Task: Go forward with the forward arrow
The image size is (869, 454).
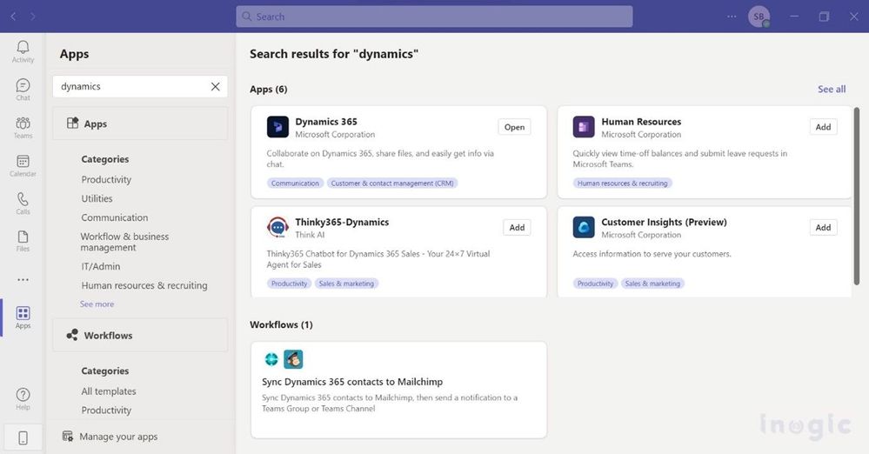Action: [x=33, y=17]
